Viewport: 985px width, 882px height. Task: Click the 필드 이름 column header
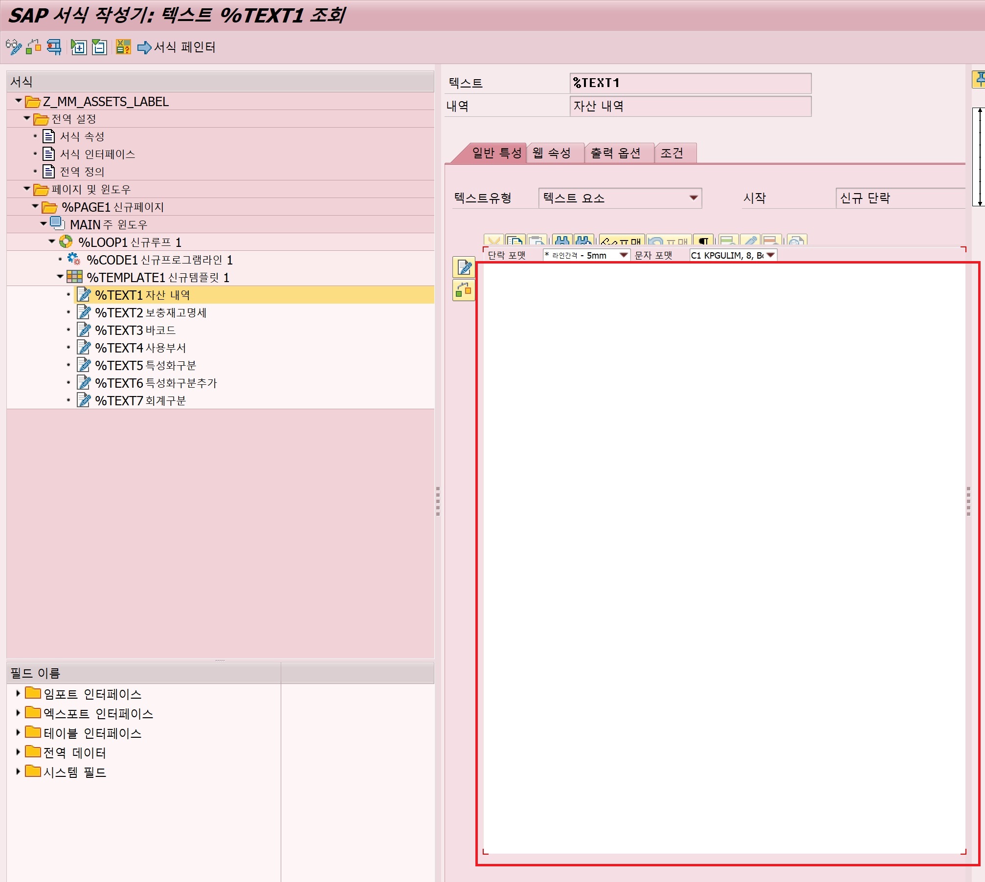(144, 673)
